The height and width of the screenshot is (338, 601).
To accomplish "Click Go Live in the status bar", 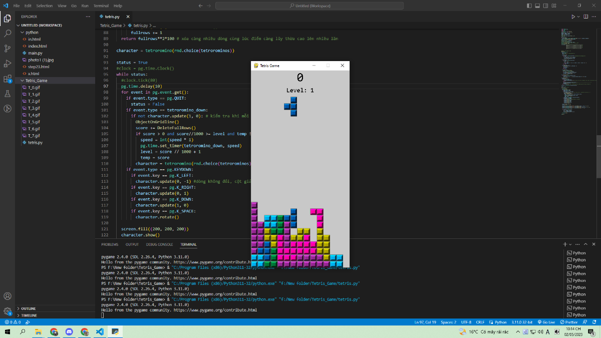I will click(545, 322).
